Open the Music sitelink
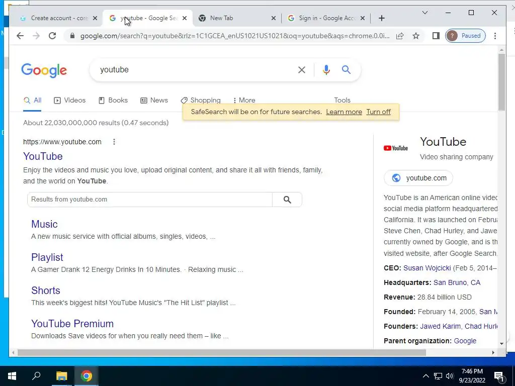This screenshot has height=386, width=515. click(44, 224)
